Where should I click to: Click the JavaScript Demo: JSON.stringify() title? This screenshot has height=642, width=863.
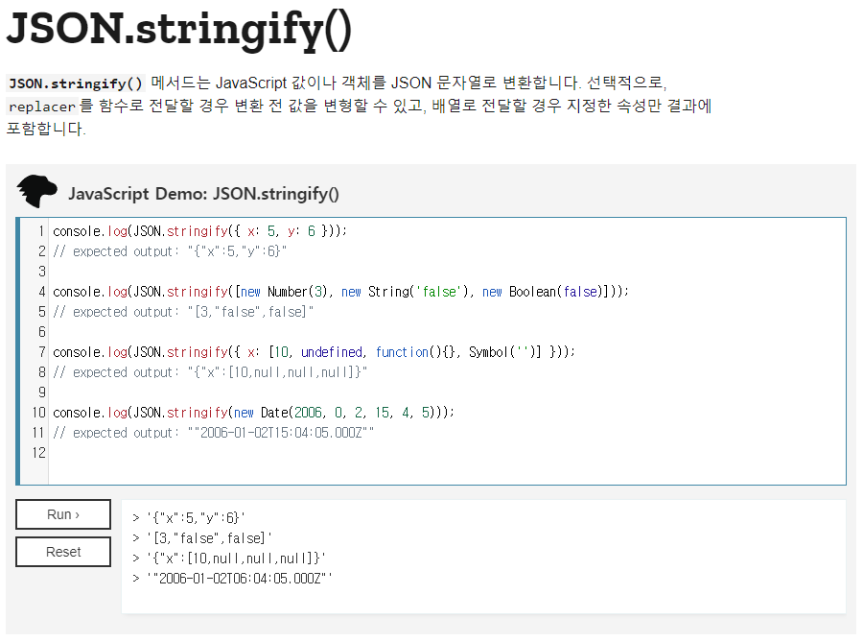(x=203, y=194)
